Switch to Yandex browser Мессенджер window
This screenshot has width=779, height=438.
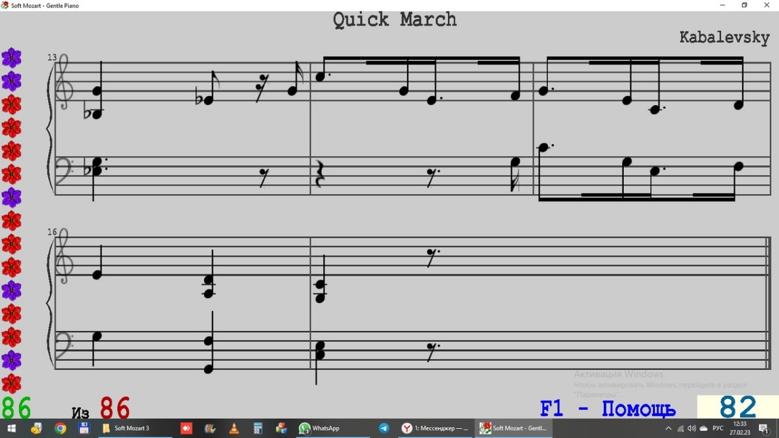click(435, 428)
